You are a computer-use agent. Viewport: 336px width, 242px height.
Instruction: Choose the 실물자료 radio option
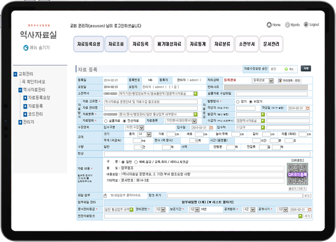coord(106,121)
